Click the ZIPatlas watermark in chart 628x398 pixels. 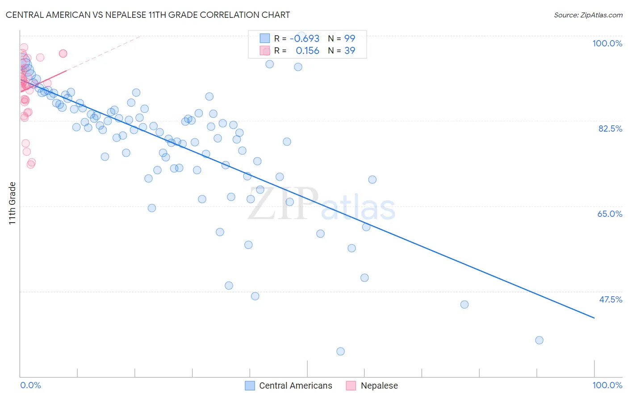point(322,204)
